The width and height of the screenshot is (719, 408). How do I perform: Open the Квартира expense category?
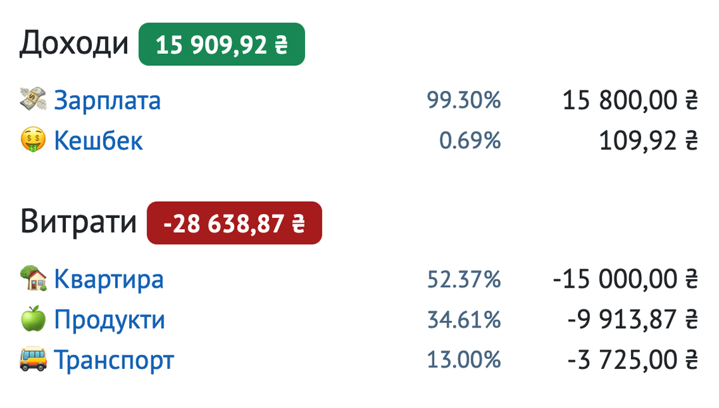109,279
